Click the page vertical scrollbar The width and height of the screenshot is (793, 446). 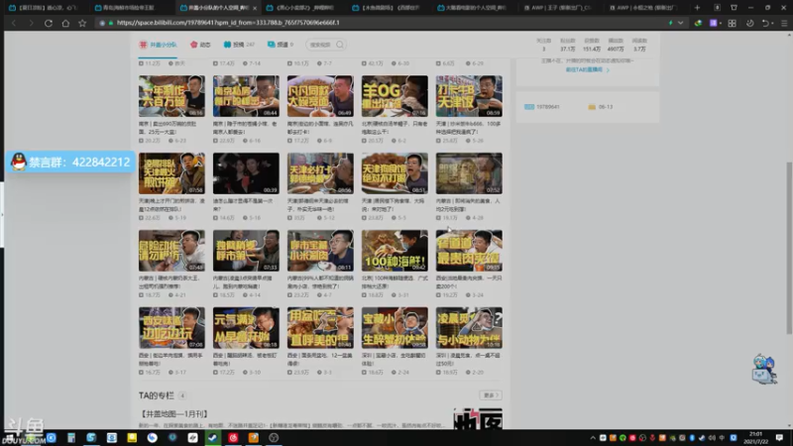(x=789, y=248)
